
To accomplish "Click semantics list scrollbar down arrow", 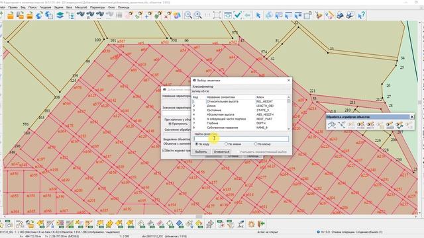I will tap(289, 129).
